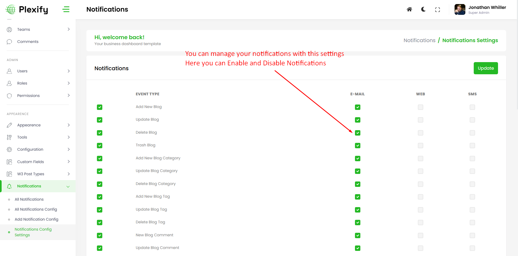This screenshot has width=518, height=256.
Task: Toggle dark mode moon icon
Action: point(423,9)
